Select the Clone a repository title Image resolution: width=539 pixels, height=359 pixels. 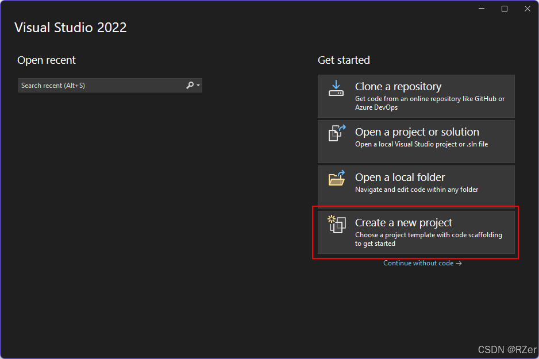coord(398,87)
